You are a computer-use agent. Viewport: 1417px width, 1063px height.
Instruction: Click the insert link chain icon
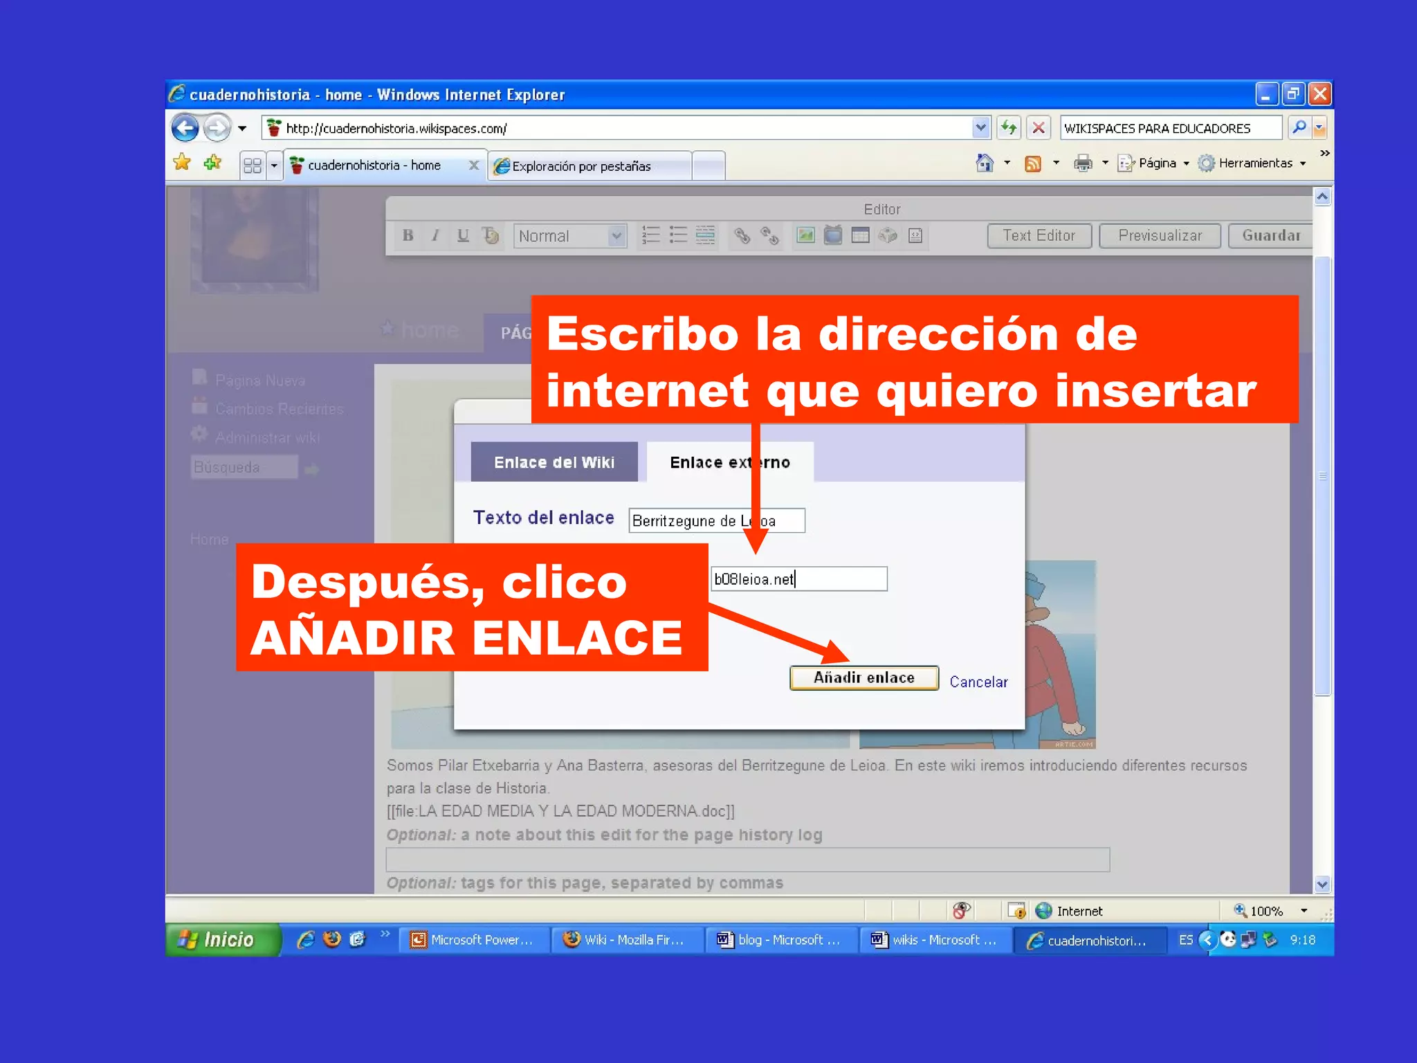point(742,236)
